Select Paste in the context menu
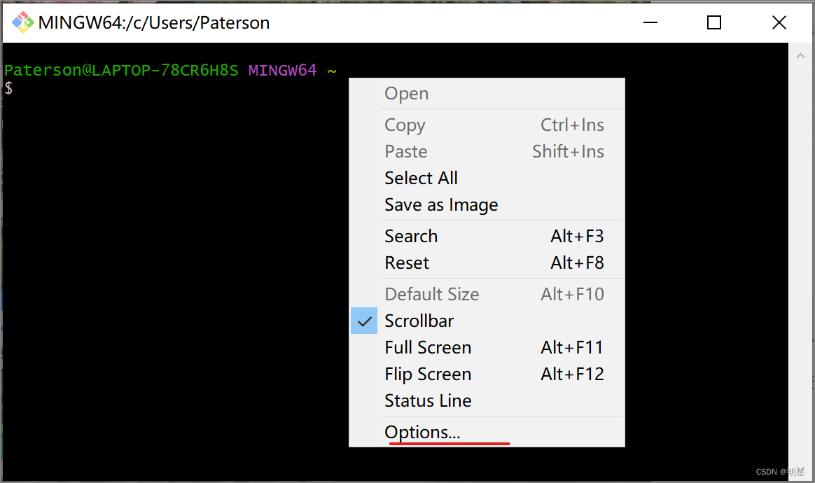The width and height of the screenshot is (815, 483). point(487,151)
